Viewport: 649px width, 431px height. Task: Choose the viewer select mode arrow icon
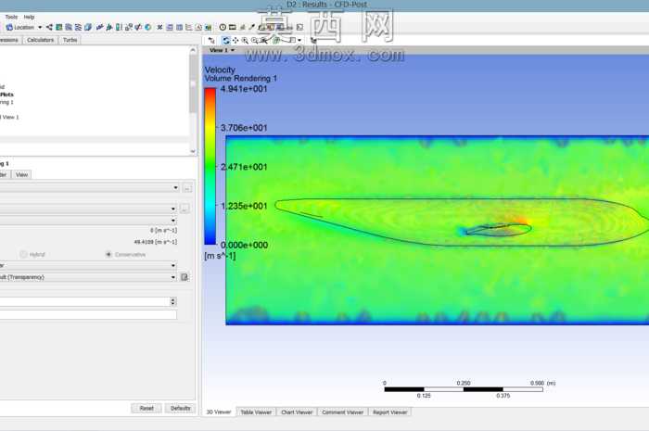coord(211,40)
